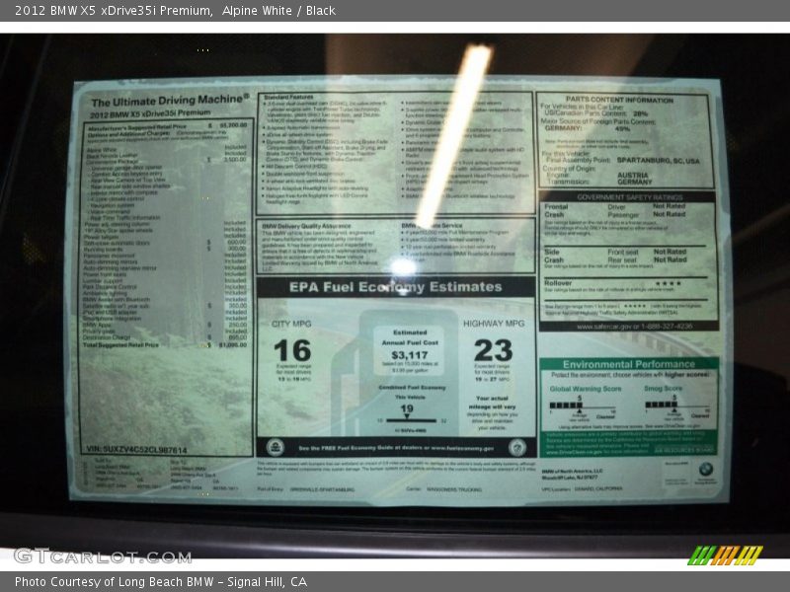The image size is (790, 592).
Task: Click the combined fuel economy scale bar
Action: click(x=411, y=420)
